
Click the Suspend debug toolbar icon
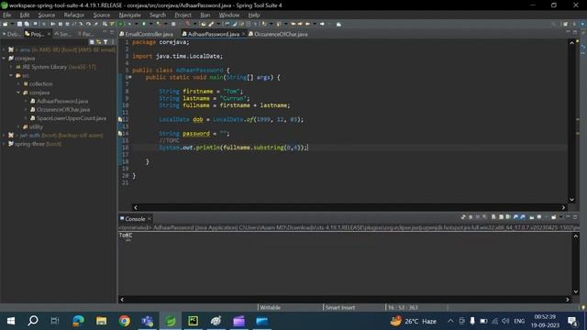[x=61, y=24]
